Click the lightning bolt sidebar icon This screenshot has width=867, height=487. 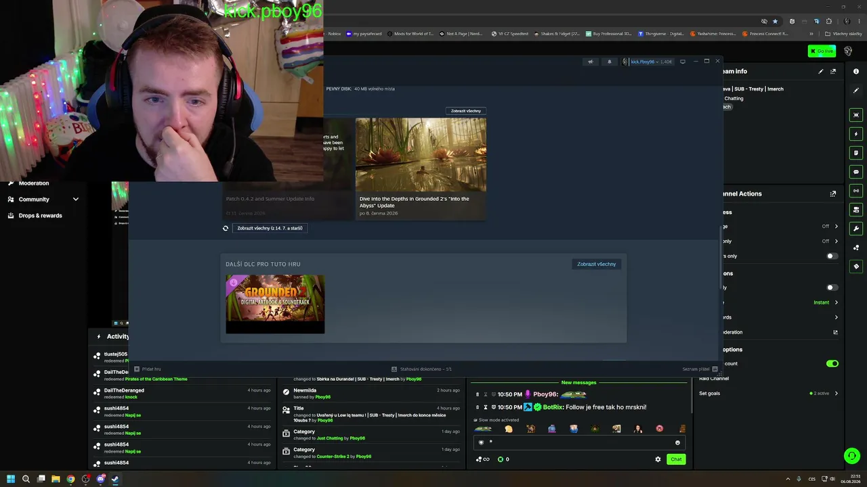tap(856, 134)
